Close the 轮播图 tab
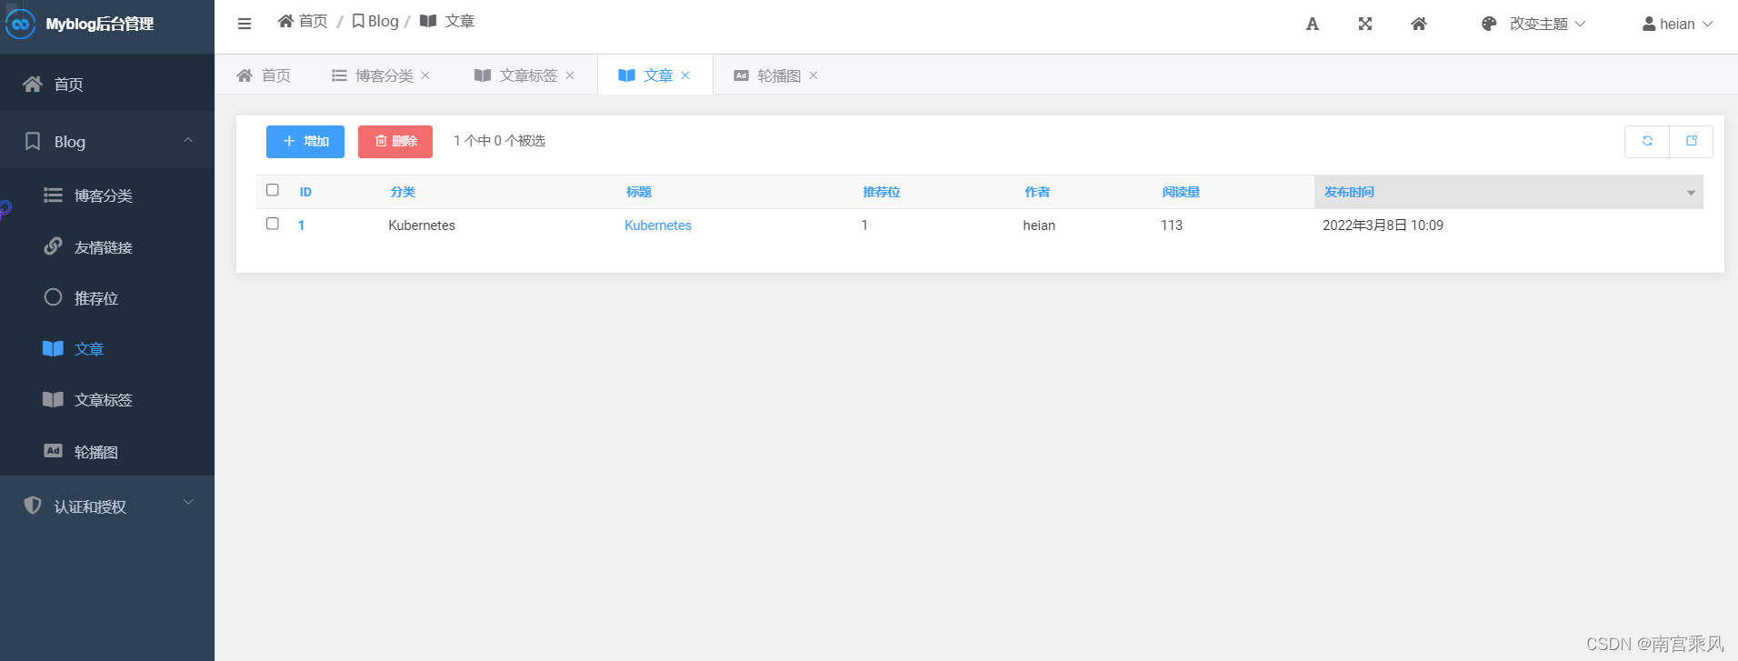This screenshot has width=1738, height=661. point(814,75)
